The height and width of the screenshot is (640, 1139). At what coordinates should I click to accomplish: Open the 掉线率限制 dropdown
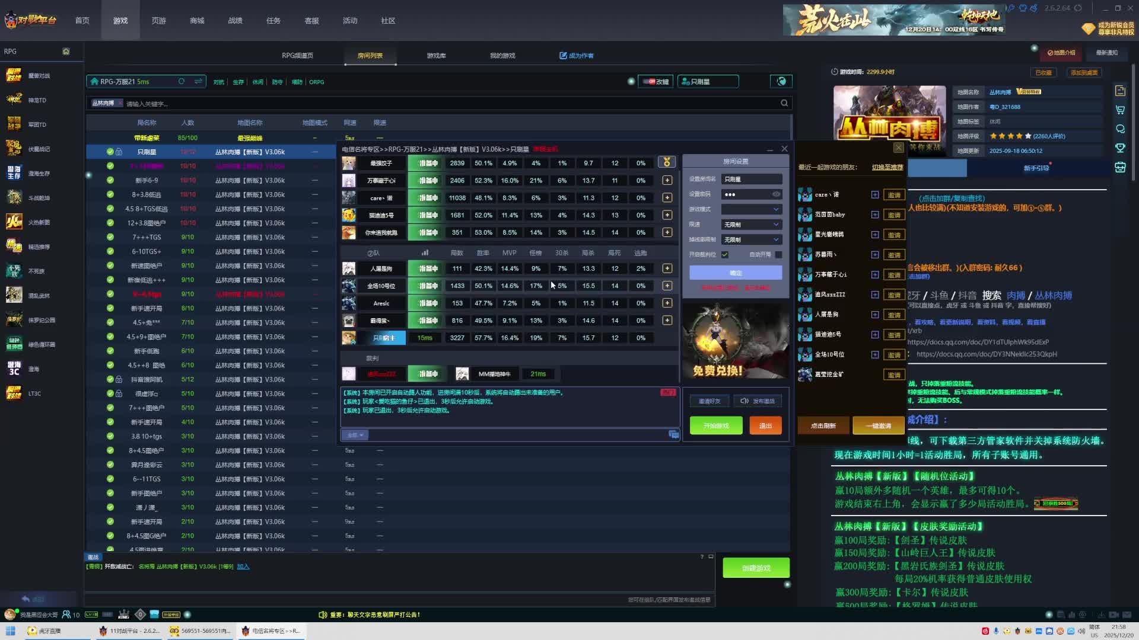tap(751, 239)
